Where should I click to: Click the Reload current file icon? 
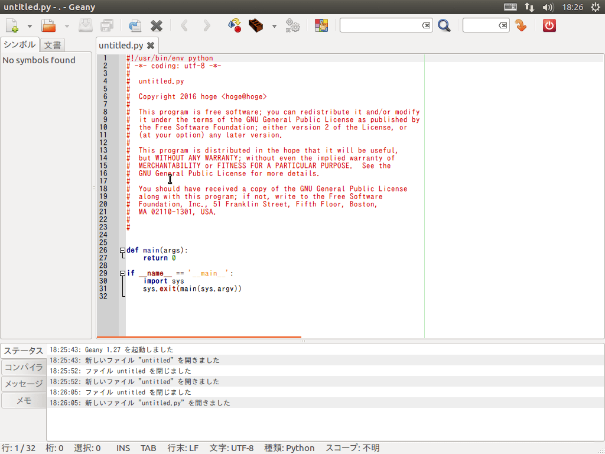135,26
